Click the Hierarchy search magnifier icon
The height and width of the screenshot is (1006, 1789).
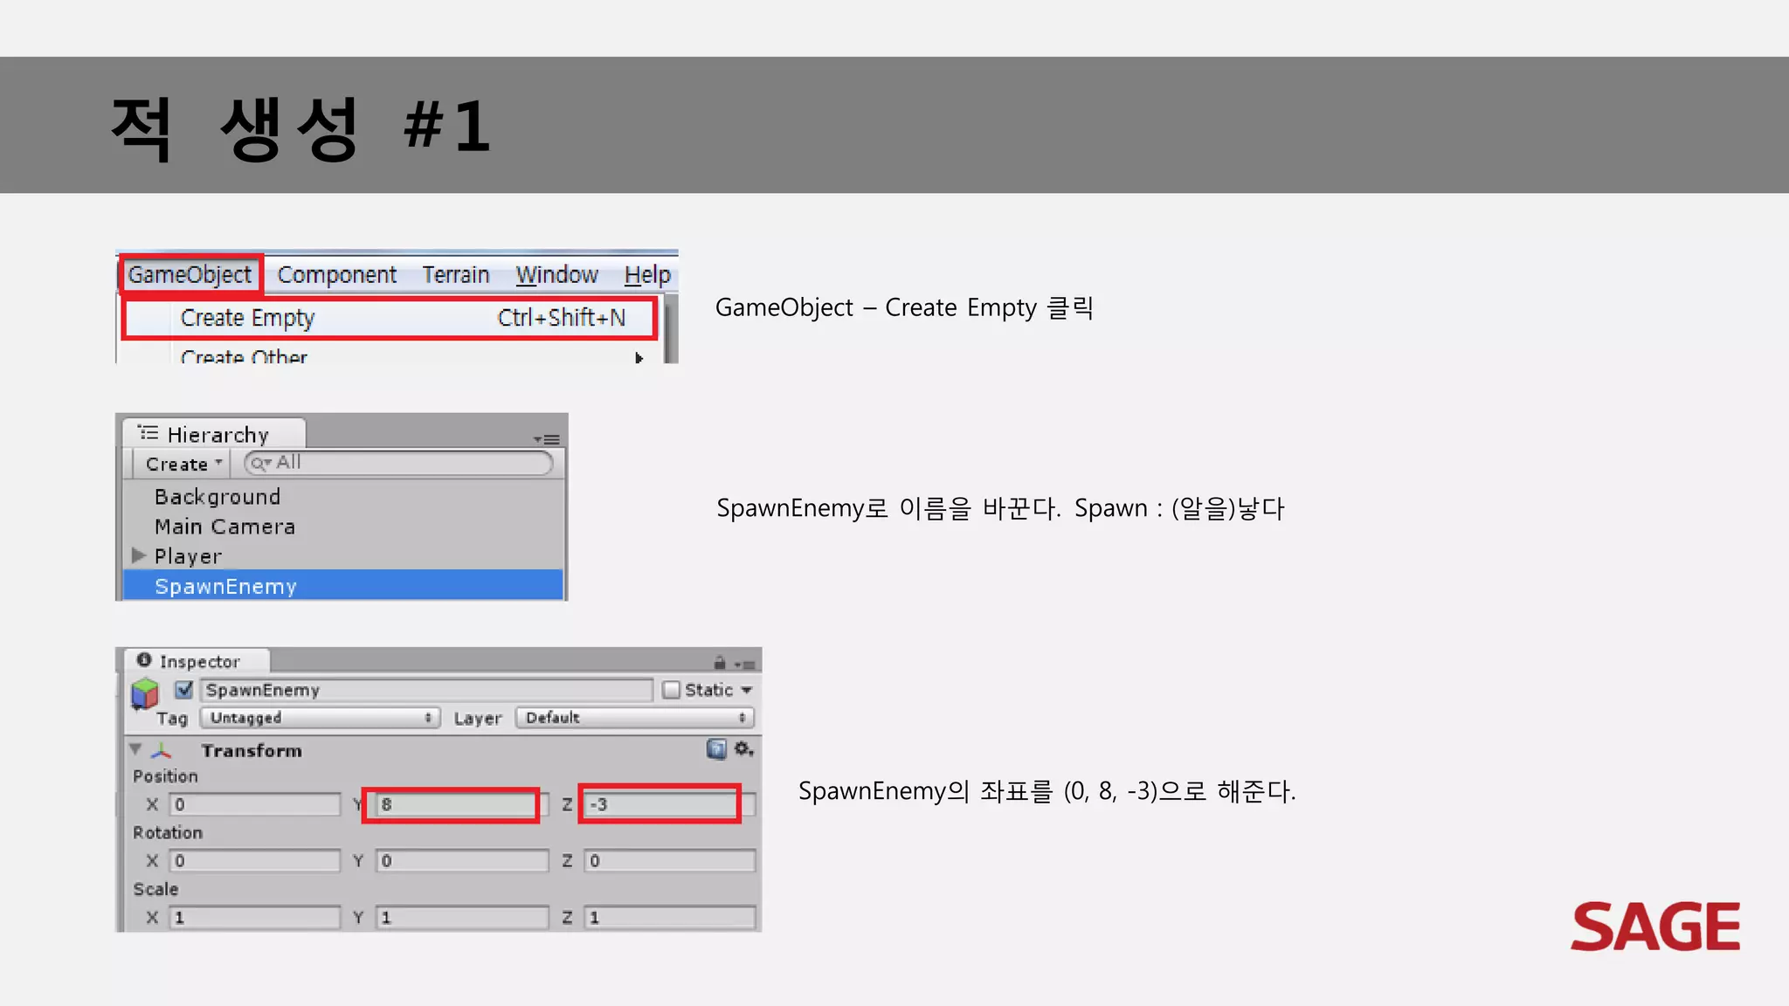tap(260, 463)
